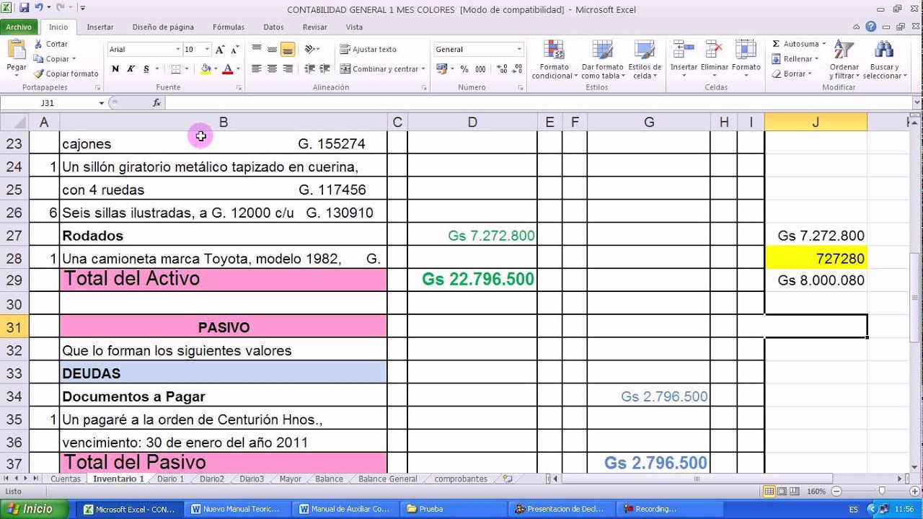Open the Número dialog launcher
This screenshot has width=923, height=519.
click(x=521, y=87)
